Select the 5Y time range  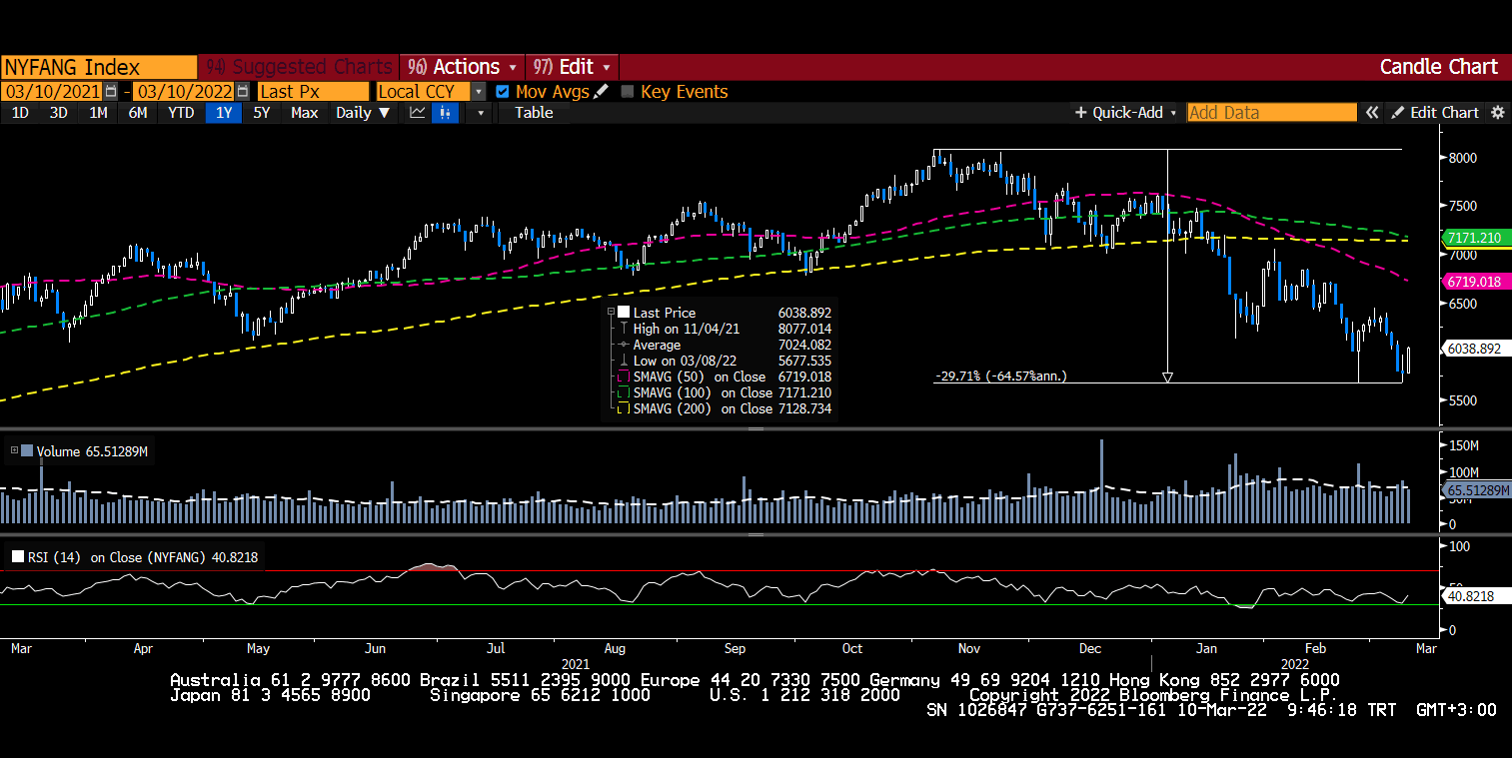pyautogui.click(x=262, y=113)
